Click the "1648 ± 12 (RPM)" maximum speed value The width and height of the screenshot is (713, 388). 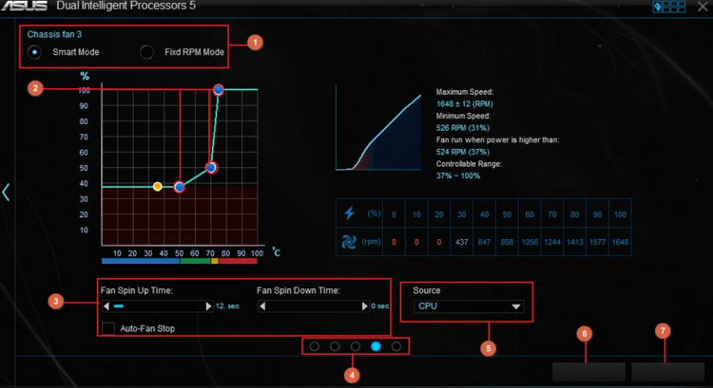click(464, 104)
